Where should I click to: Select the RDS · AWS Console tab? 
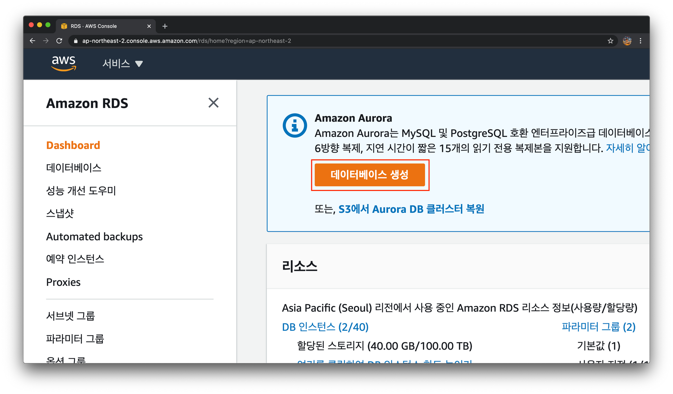click(x=106, y=26)
